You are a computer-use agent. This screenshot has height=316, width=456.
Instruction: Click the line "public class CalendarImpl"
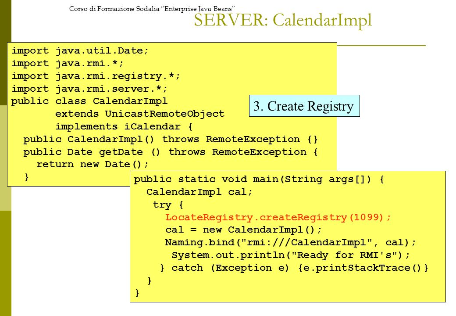point(89,101)
